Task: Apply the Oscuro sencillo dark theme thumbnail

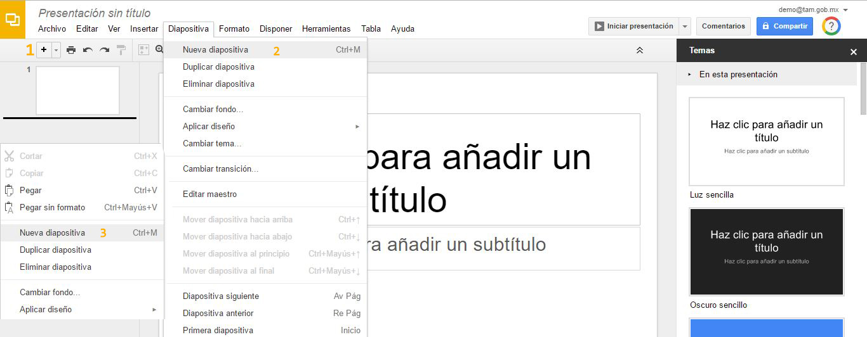Action: 767,251
